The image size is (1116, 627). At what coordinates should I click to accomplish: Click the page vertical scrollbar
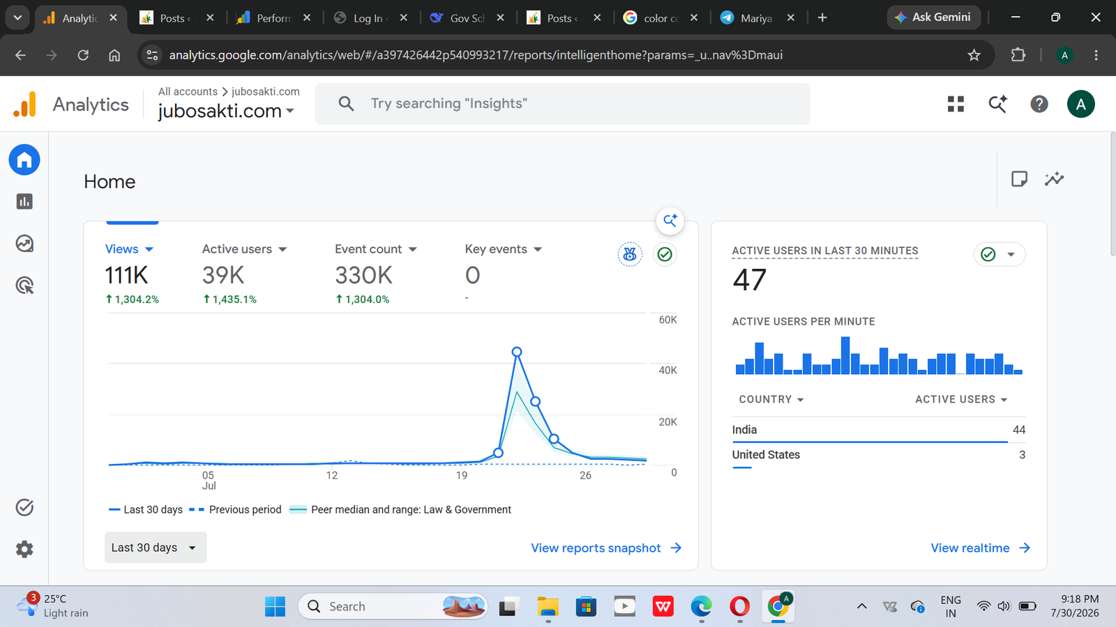[x=1113, y=195]
